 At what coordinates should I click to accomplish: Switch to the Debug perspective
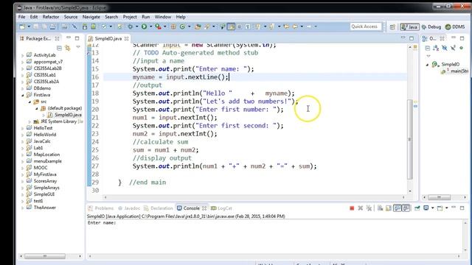(x=431, y=27)
